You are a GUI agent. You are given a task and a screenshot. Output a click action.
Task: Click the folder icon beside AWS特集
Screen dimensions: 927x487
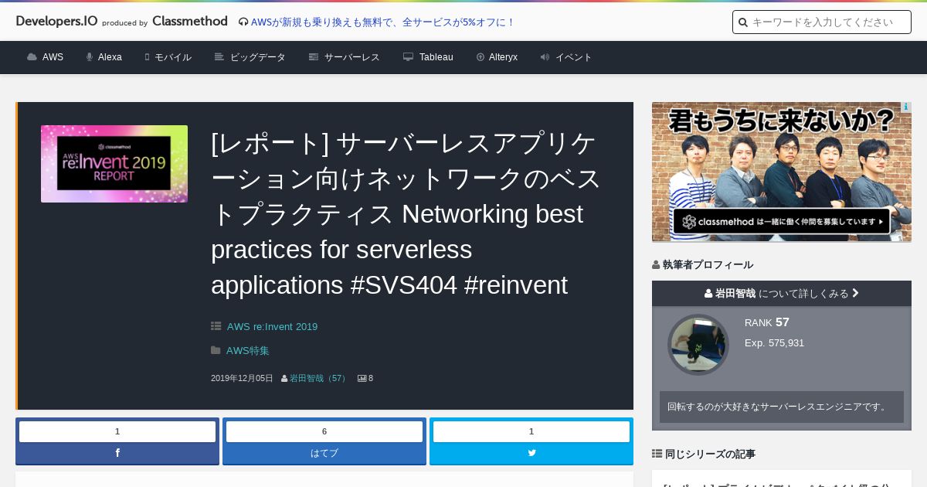click(216, 350)
